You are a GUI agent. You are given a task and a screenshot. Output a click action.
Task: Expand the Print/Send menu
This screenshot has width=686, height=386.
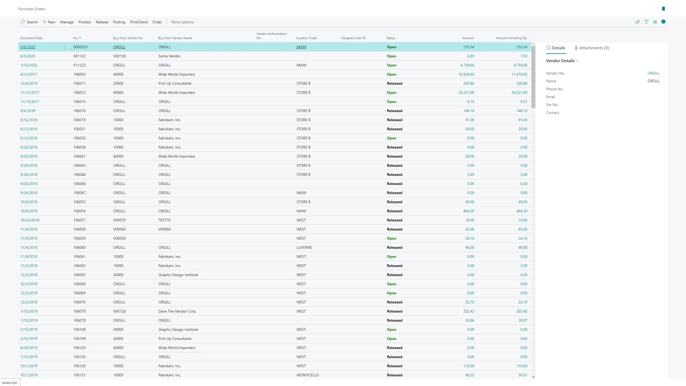[x=139, y=22]
